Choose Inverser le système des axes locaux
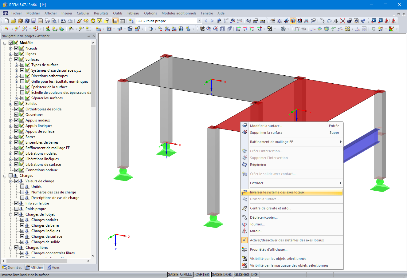Image resolution: width=407 pixels, height=278 pixels. point(292,192)
